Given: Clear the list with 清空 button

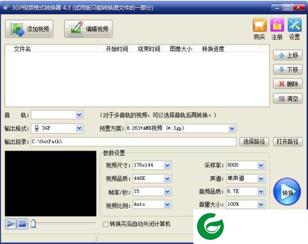Looking at the screenshot, I should click(288, 98).
